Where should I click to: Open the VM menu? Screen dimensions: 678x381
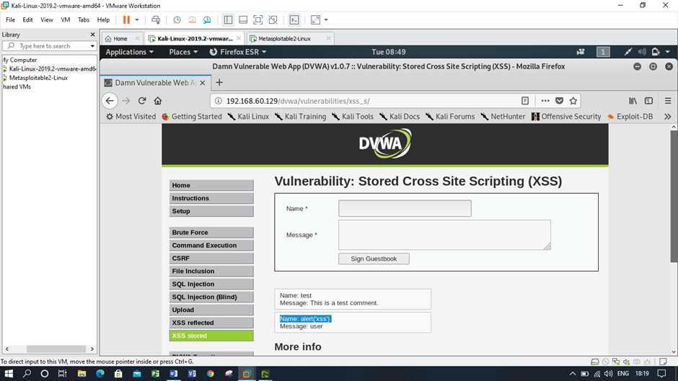click(x=66, y=20)
